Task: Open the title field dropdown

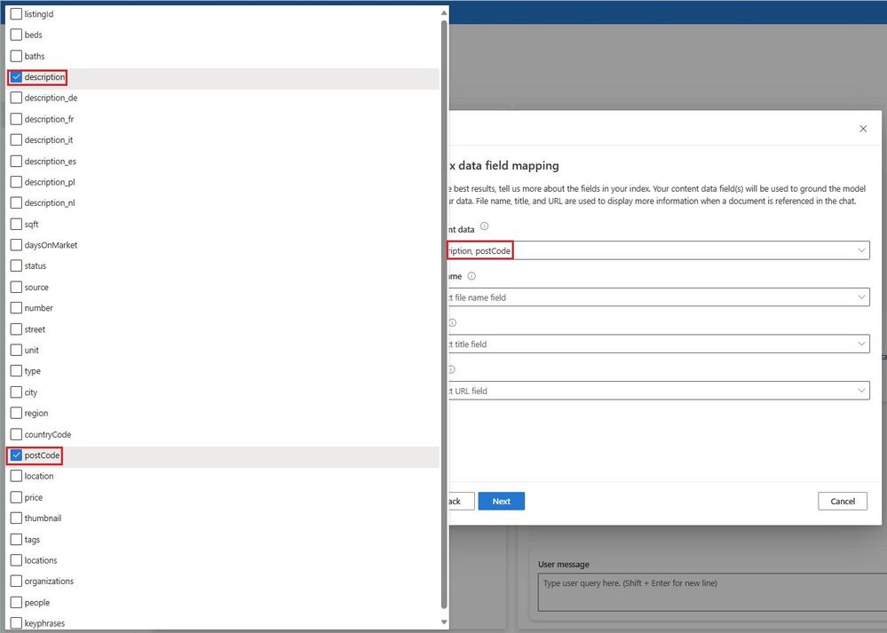Action: (659, 344)
